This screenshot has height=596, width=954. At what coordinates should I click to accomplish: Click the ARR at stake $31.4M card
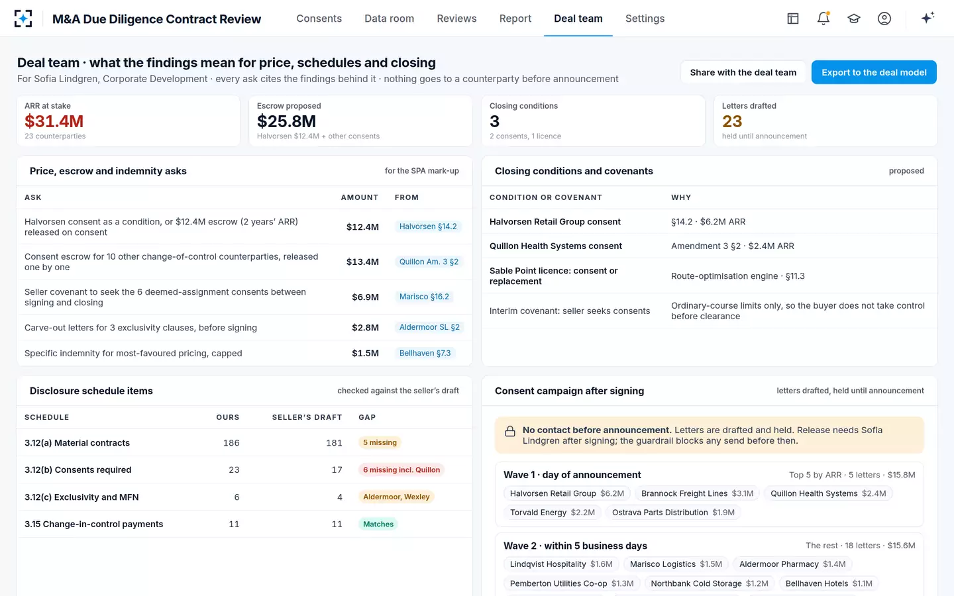(128, 121)
